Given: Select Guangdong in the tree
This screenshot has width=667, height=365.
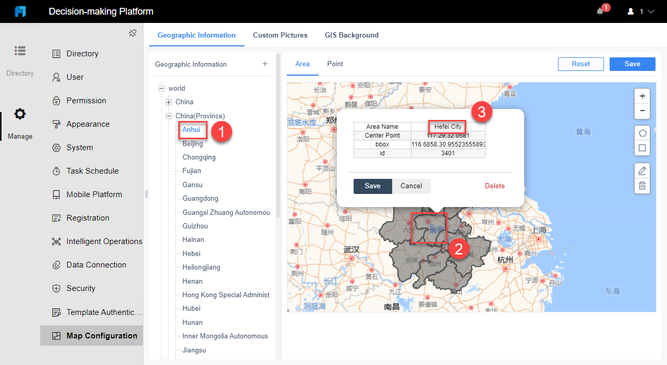Looking at the screenshot, I should (200, 198).
